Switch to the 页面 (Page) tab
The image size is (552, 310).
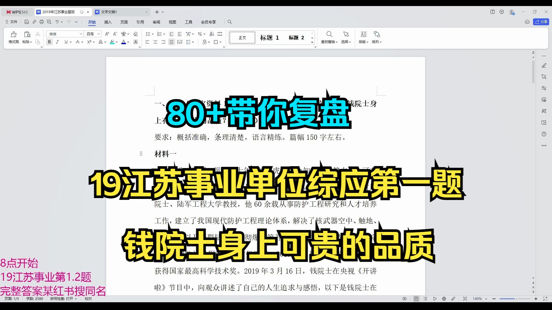click(124, 22)
